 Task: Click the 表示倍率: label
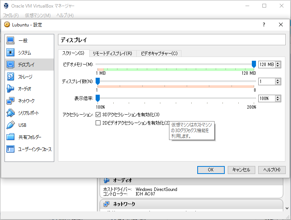[84, 98]
